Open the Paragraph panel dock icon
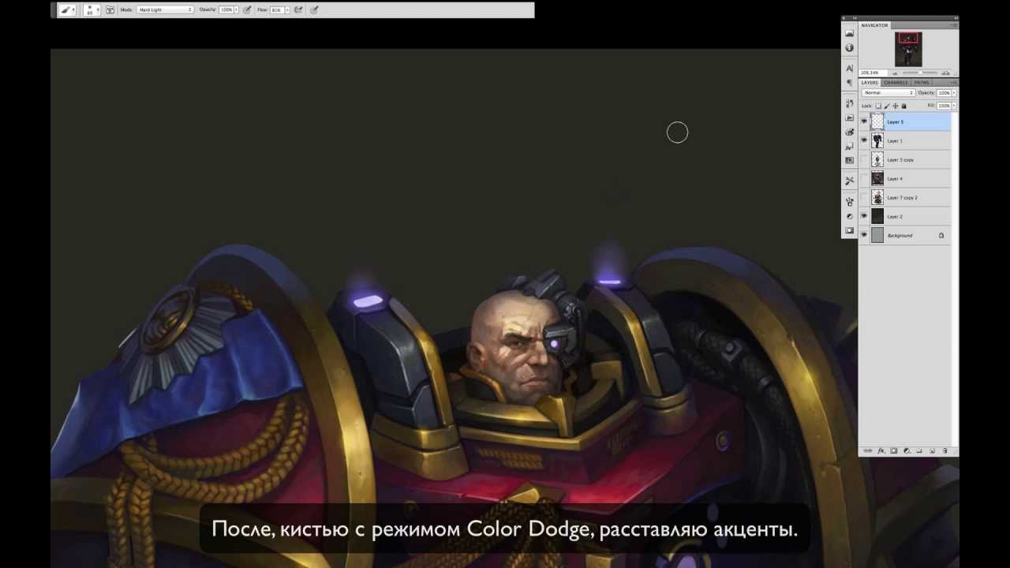This screenshot has height=568, width=1010. click(850, 82)
